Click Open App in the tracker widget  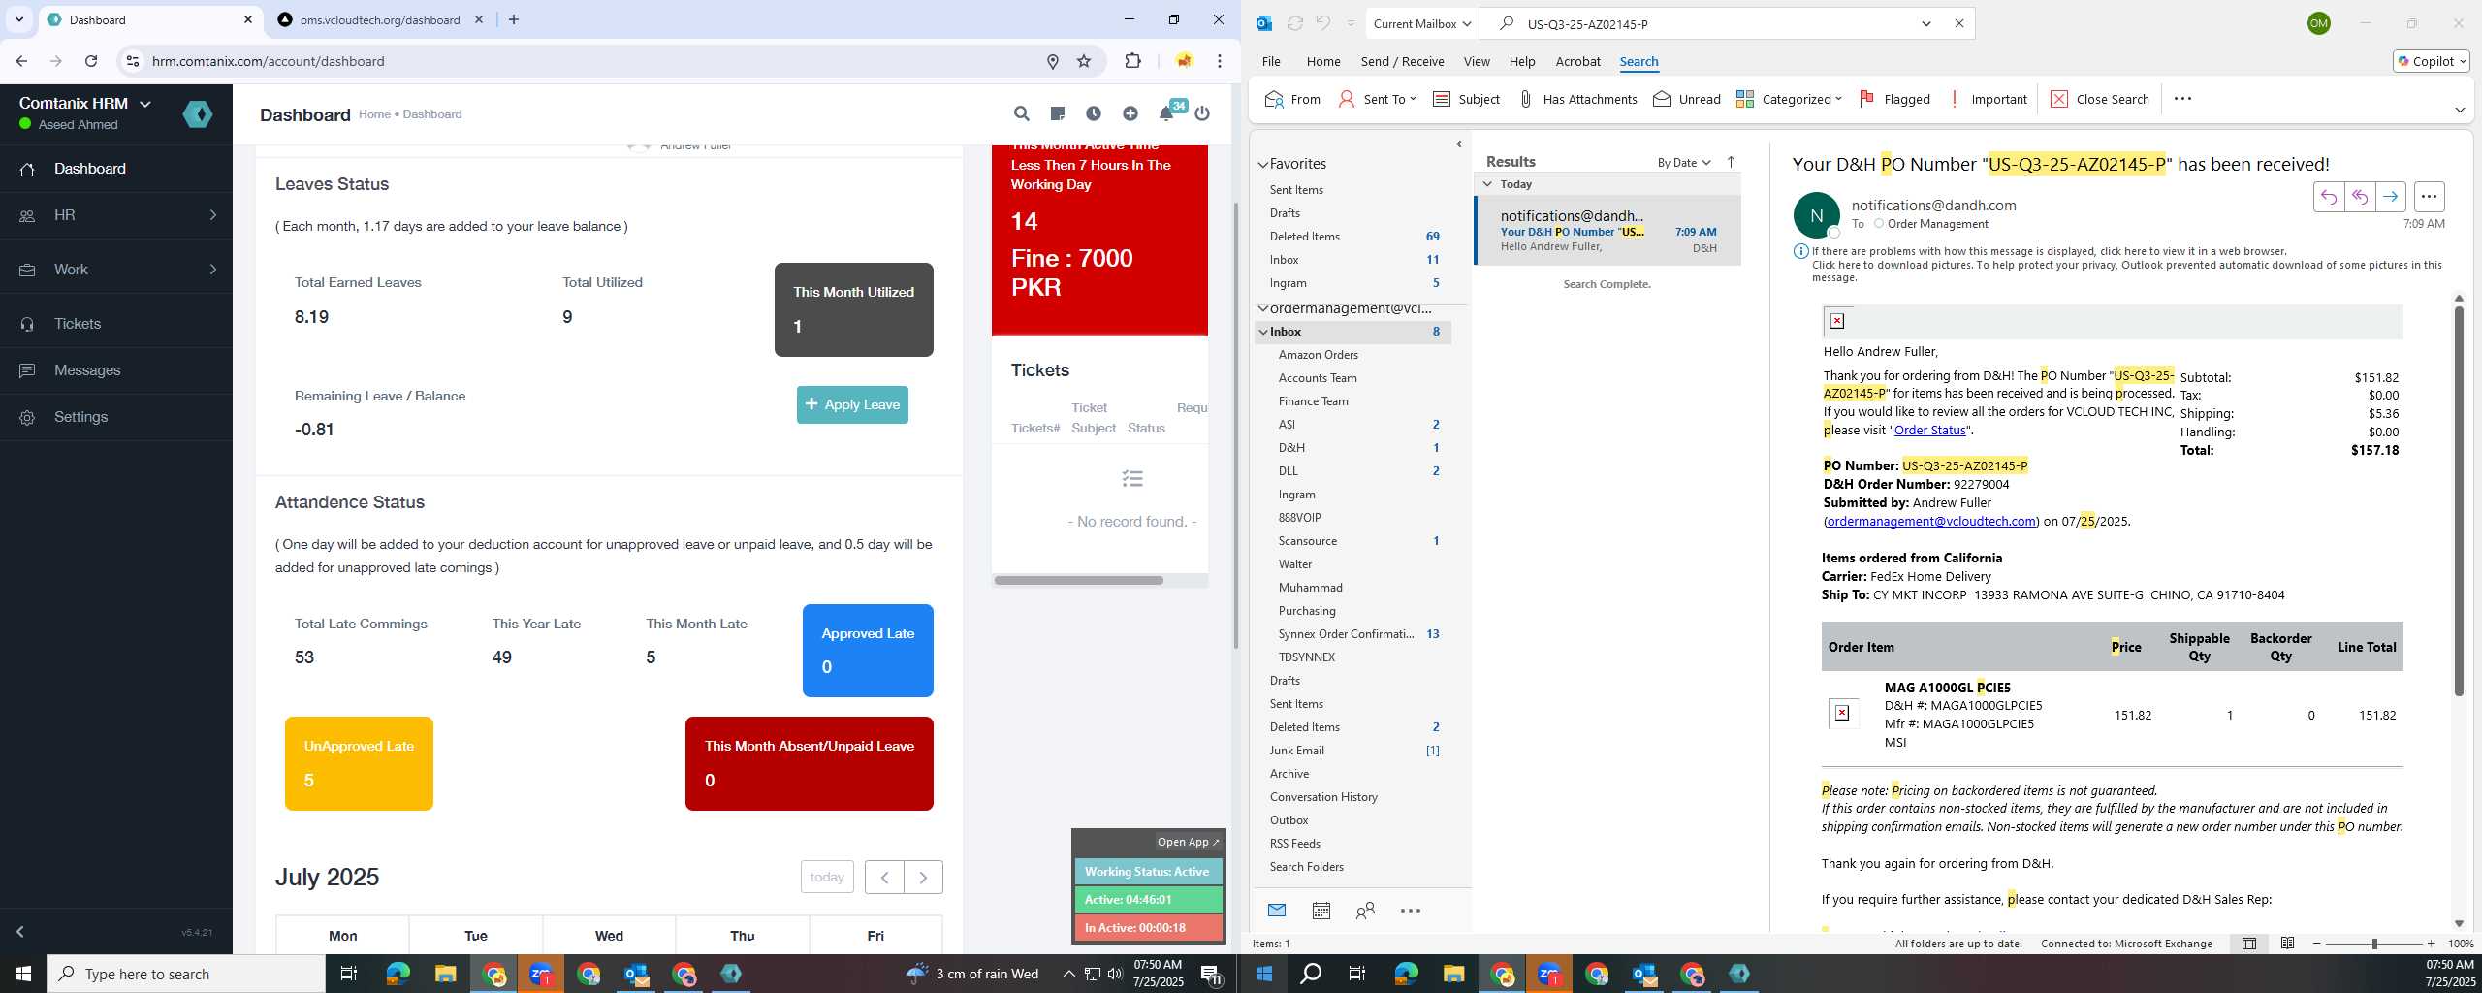click(1188, 842)
